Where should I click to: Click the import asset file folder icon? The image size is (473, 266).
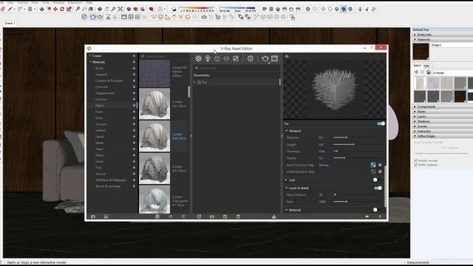[212, 216]
